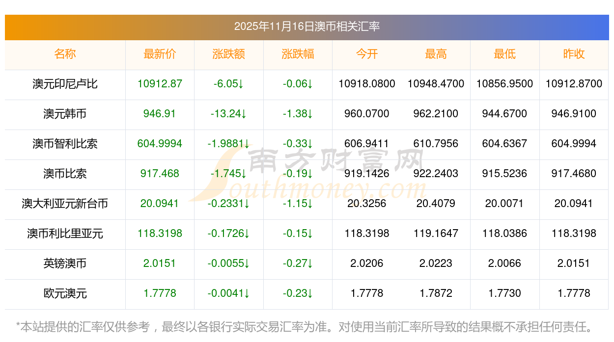This screenshot has height=342, width=614.
Task: Click low value 1.7730
Action: pyautogui.click(x=505, y=293)
